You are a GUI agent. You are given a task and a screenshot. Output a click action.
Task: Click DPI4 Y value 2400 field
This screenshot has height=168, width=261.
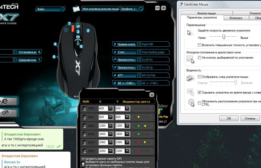(120, 142)
